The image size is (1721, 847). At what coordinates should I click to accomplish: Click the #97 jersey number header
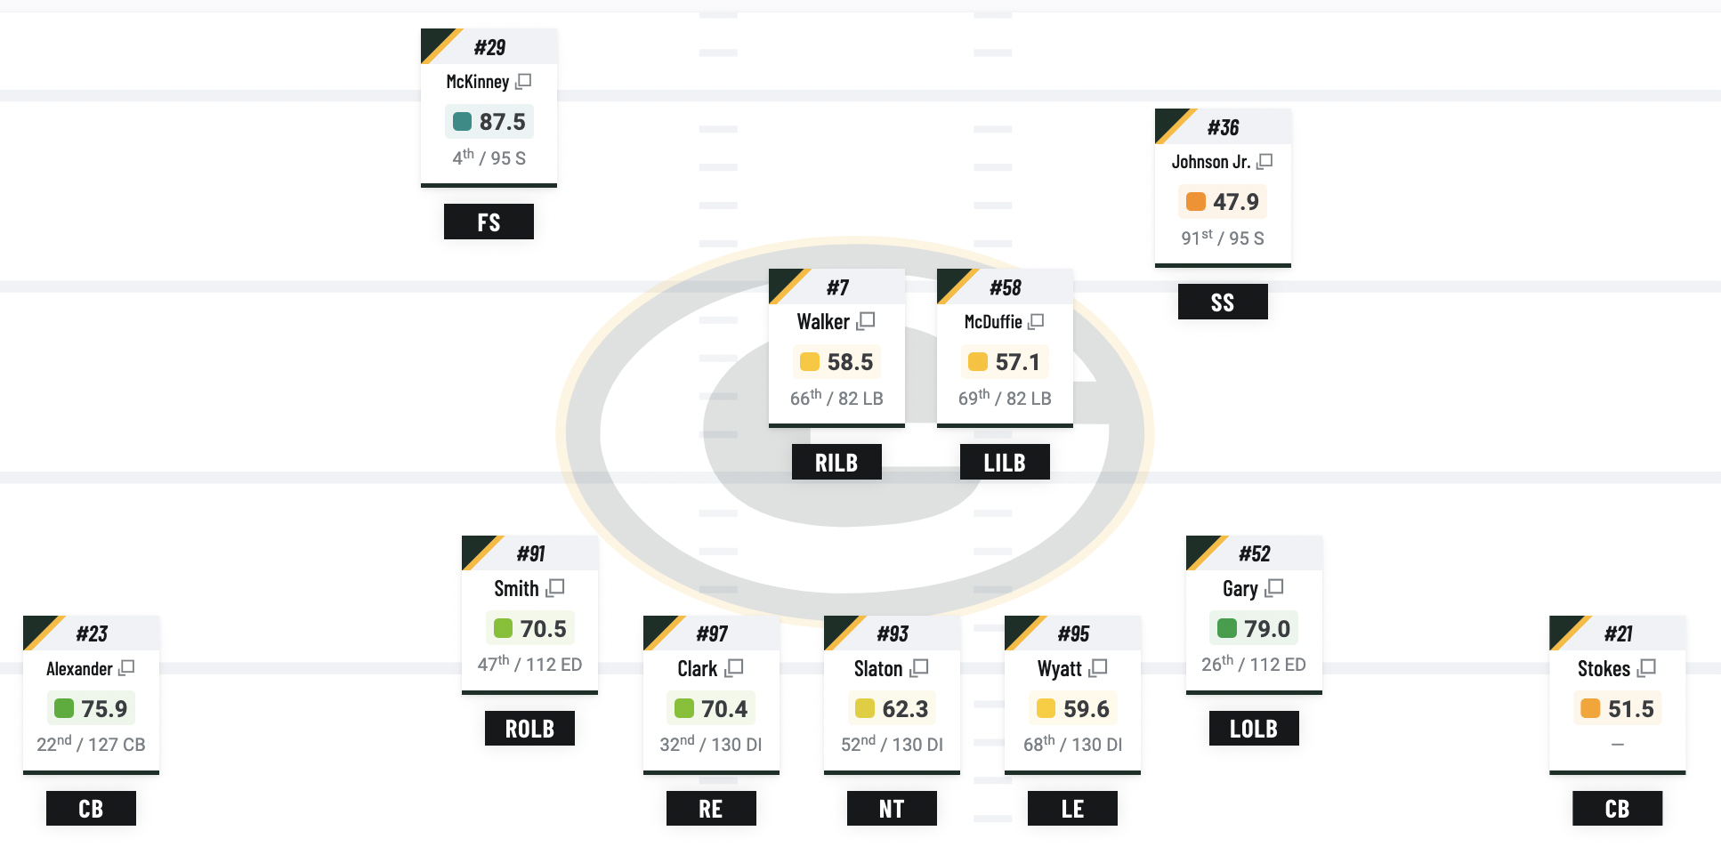coord(712,633)
